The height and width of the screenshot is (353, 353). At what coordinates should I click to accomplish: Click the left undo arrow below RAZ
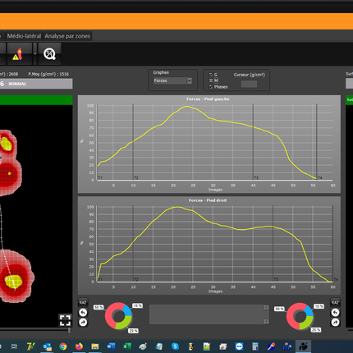(x=83, y=312)
